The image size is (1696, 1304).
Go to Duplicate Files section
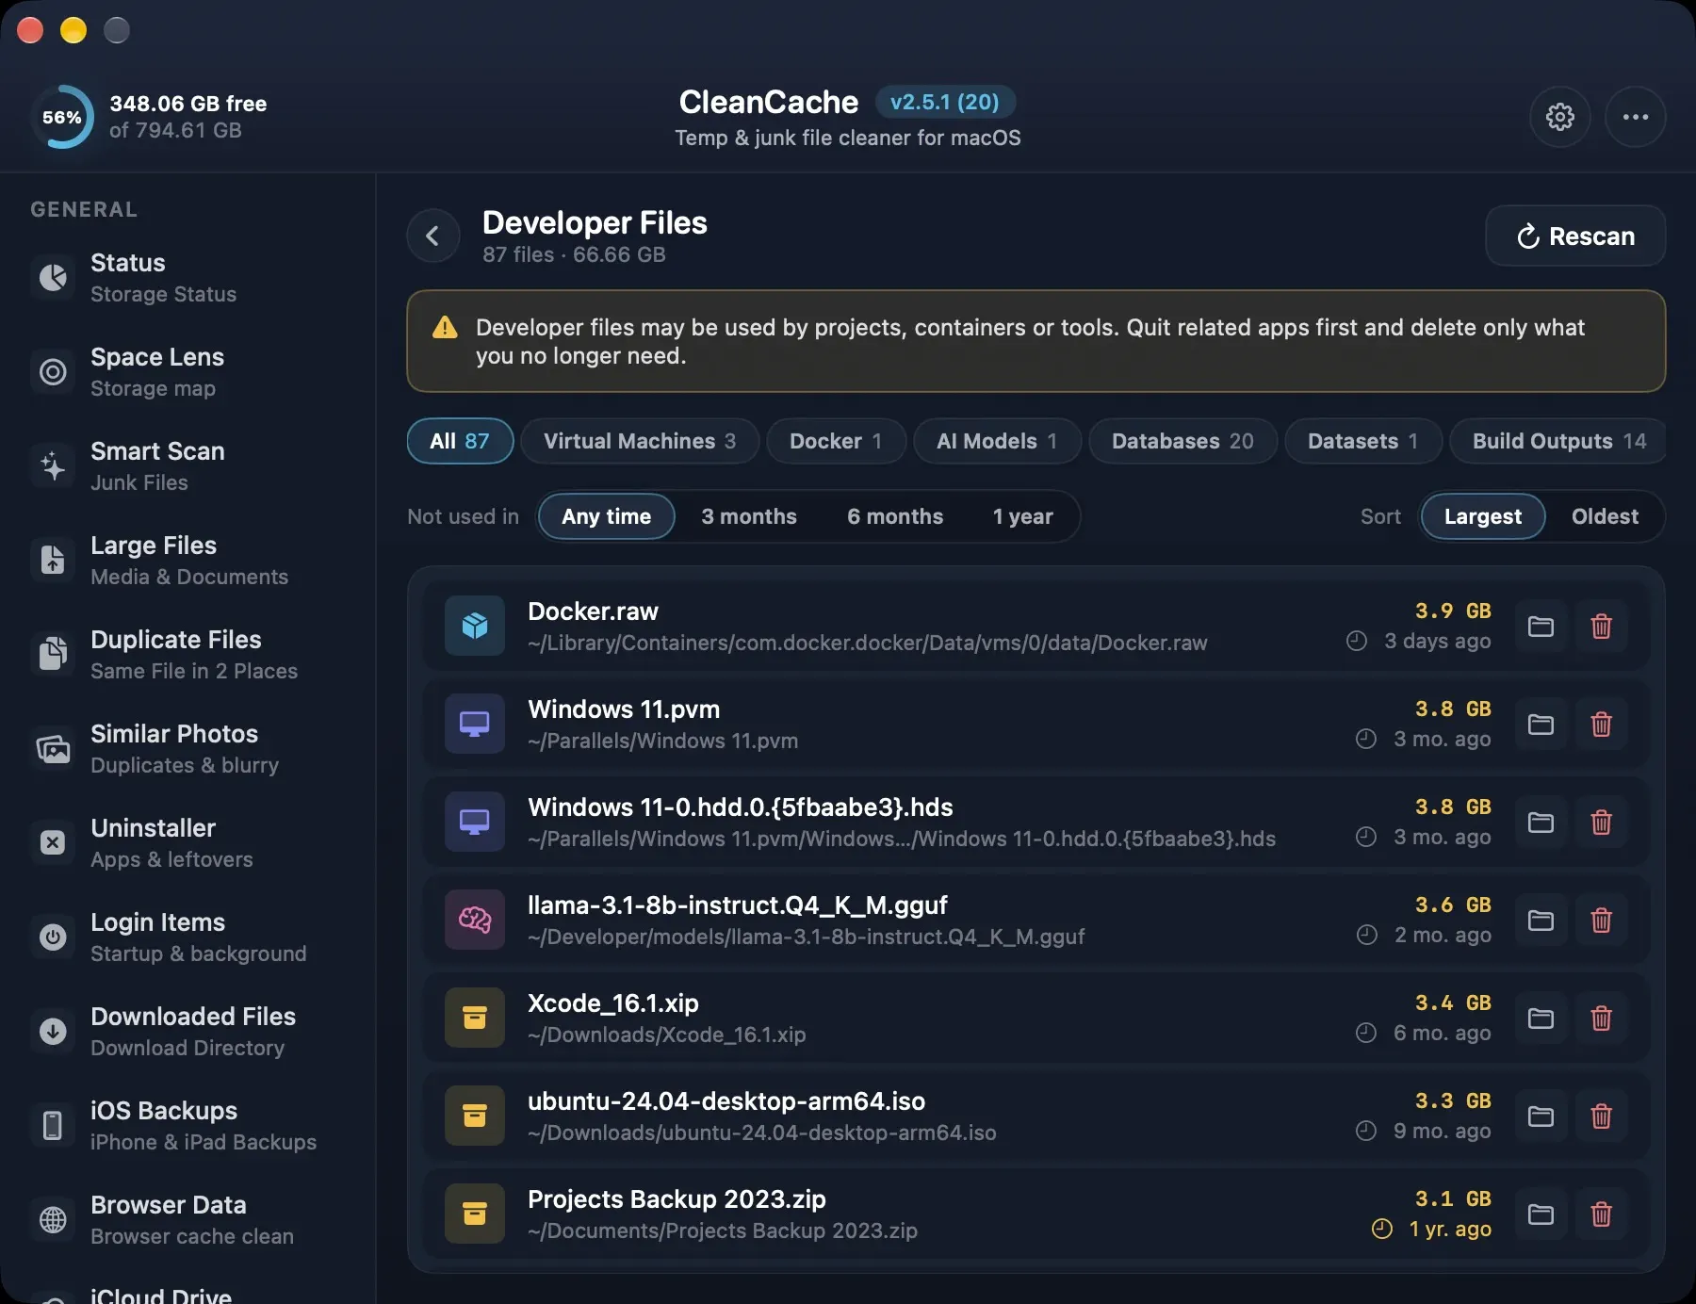pyautogui.click(x=188, y=654)
